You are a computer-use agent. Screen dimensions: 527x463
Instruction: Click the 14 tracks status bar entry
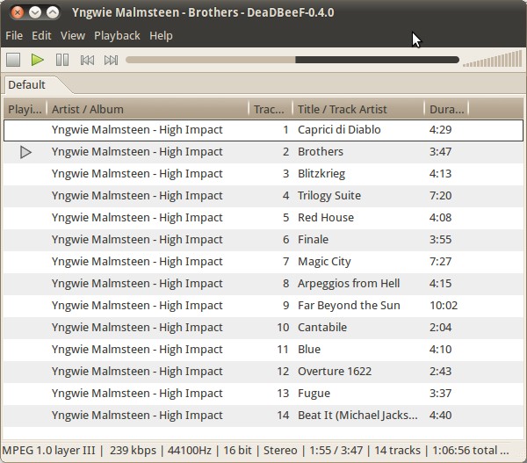[x=397, y=450]
